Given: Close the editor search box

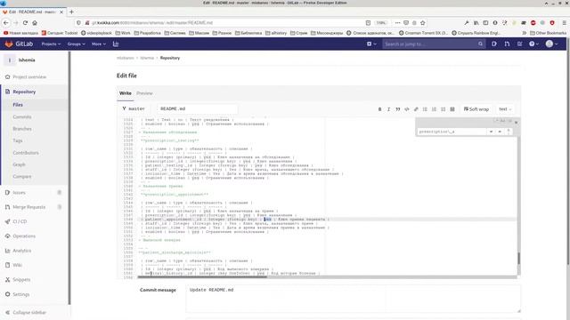Looking at the screenshot, I should 517,123.
